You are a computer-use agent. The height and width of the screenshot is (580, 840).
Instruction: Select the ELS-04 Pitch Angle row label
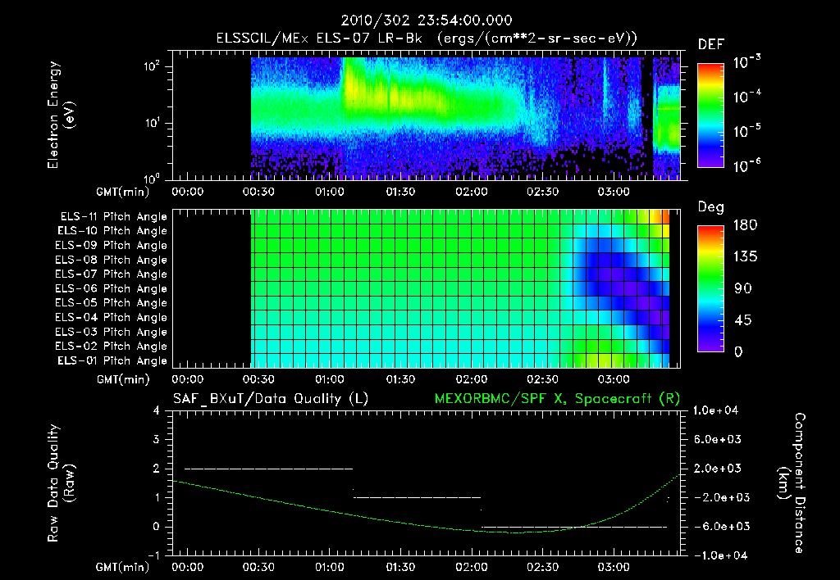111,317
